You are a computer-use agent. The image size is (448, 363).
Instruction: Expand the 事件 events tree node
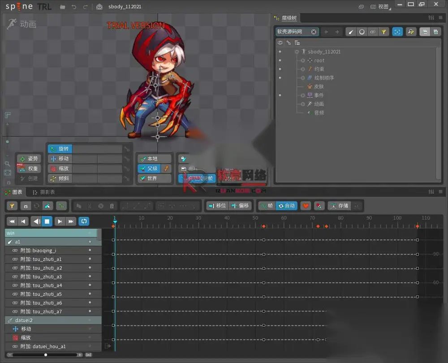tap(302, 95)
